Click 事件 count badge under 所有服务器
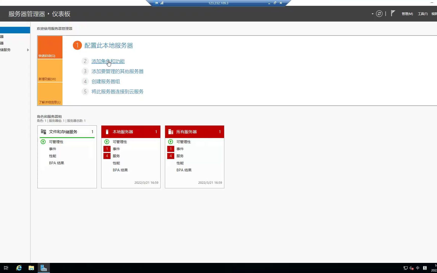Image resolution: width=437 pixels, height=273 pixels. [170, 149]
